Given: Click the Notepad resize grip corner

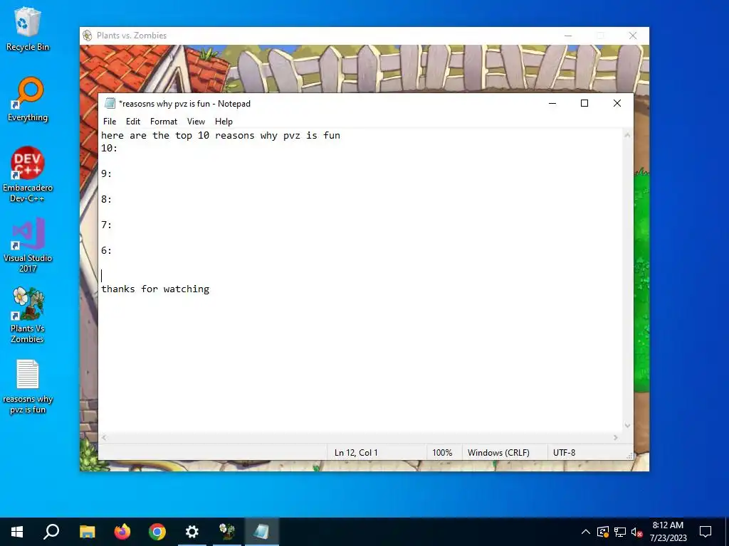Looking at the screenshot, I should [629, 456].
